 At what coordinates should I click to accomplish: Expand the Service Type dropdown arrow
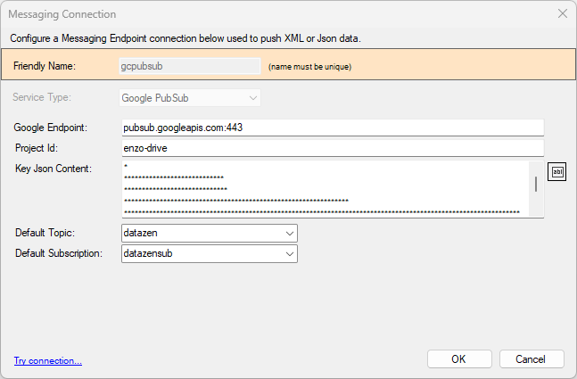coord(252,98)
